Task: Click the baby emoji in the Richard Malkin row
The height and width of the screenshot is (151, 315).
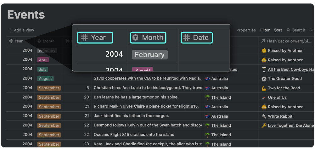Action: [264, 107]
